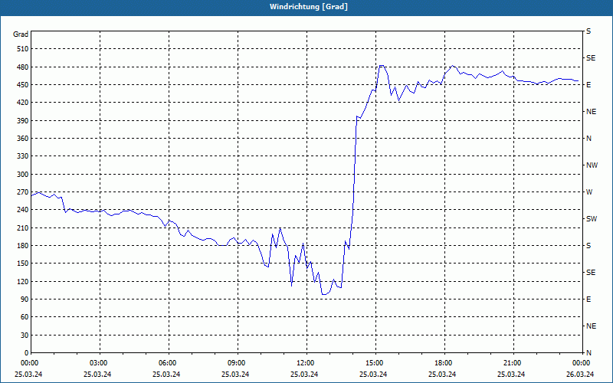Click the 300 value on the y-axis
The height and width of the screenshot is (383, 613).
click(23, 175)
